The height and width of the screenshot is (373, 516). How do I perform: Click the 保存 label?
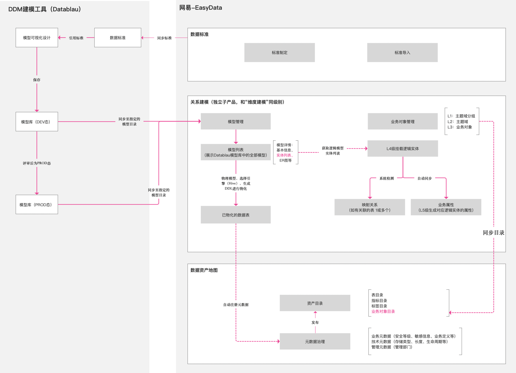click(x=37, y=80)
